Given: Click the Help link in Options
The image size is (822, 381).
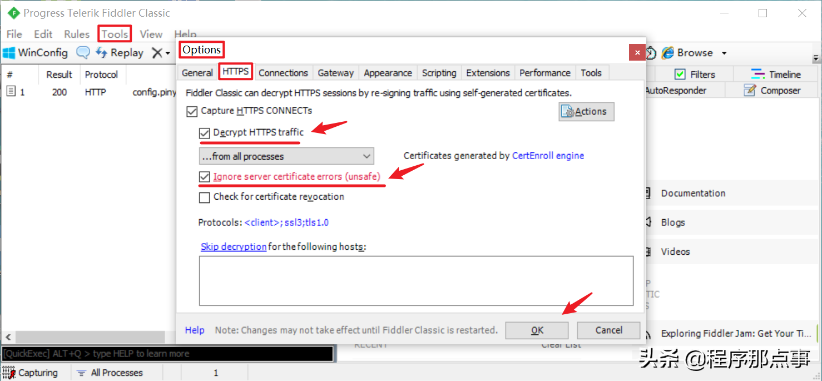Looking at the screenshot, I should pyautogui.click(x=195, y=330).
